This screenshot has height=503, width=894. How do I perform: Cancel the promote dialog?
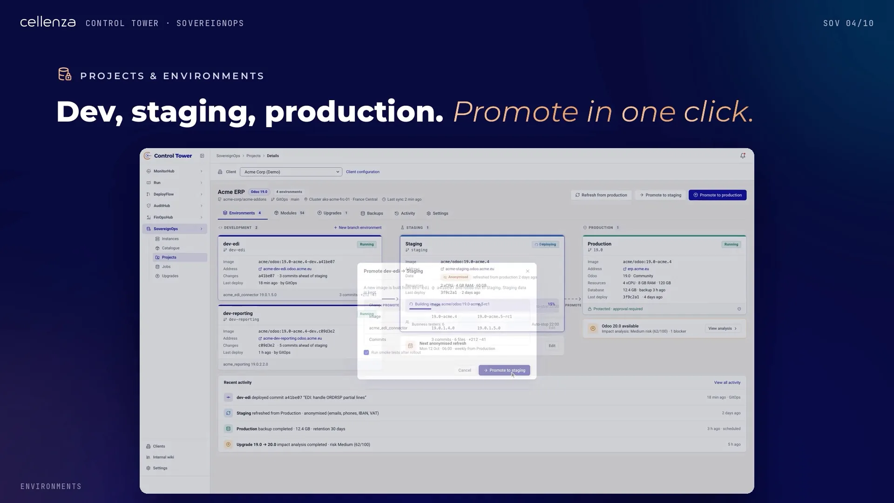465,370
